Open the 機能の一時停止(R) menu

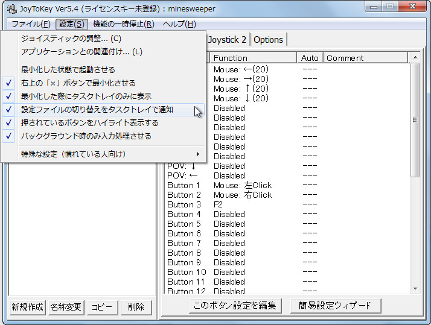point(123,24)
